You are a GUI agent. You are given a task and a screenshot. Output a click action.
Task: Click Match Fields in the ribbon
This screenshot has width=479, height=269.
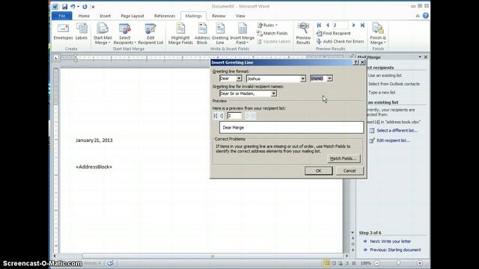tap(272, 33)
